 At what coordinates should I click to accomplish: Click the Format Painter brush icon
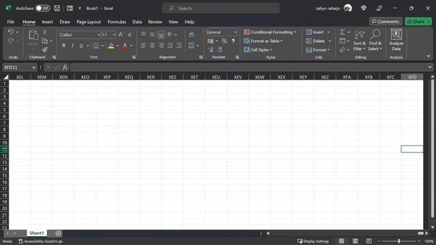click(44, 50)
